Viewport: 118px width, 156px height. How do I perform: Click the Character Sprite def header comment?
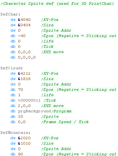pos(57,3)
